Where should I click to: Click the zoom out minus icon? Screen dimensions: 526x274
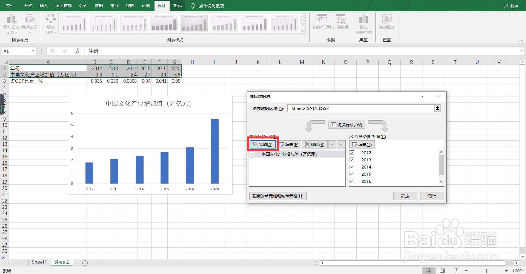click(x=466, y=271)
